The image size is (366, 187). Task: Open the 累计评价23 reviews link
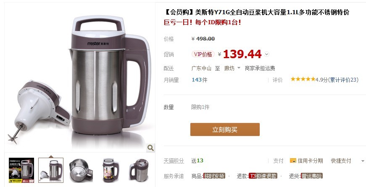343,79
